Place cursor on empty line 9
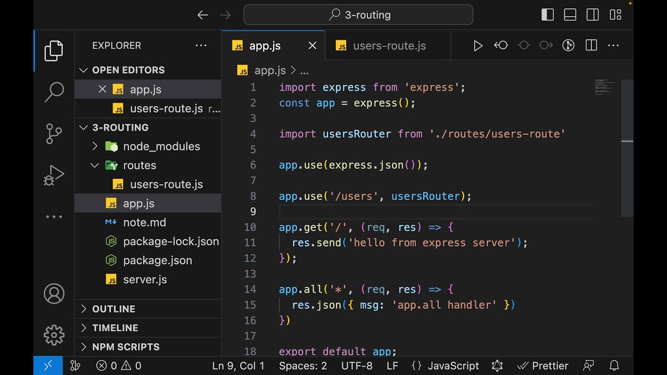 click(x=436, y=211)
